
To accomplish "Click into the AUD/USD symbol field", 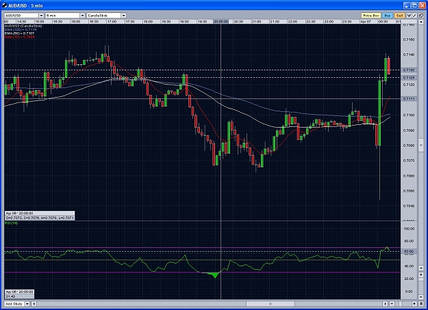I will point(21,16).
